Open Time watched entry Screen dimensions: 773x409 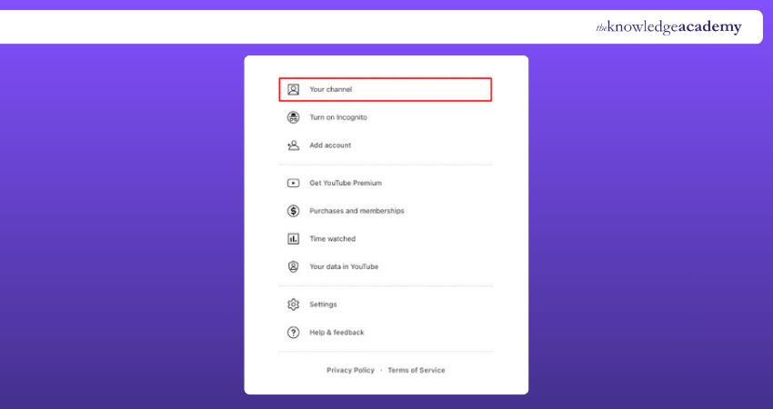pyautogui.click(x=332, y=239)
